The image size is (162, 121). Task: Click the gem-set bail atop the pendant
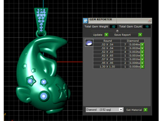41,21
